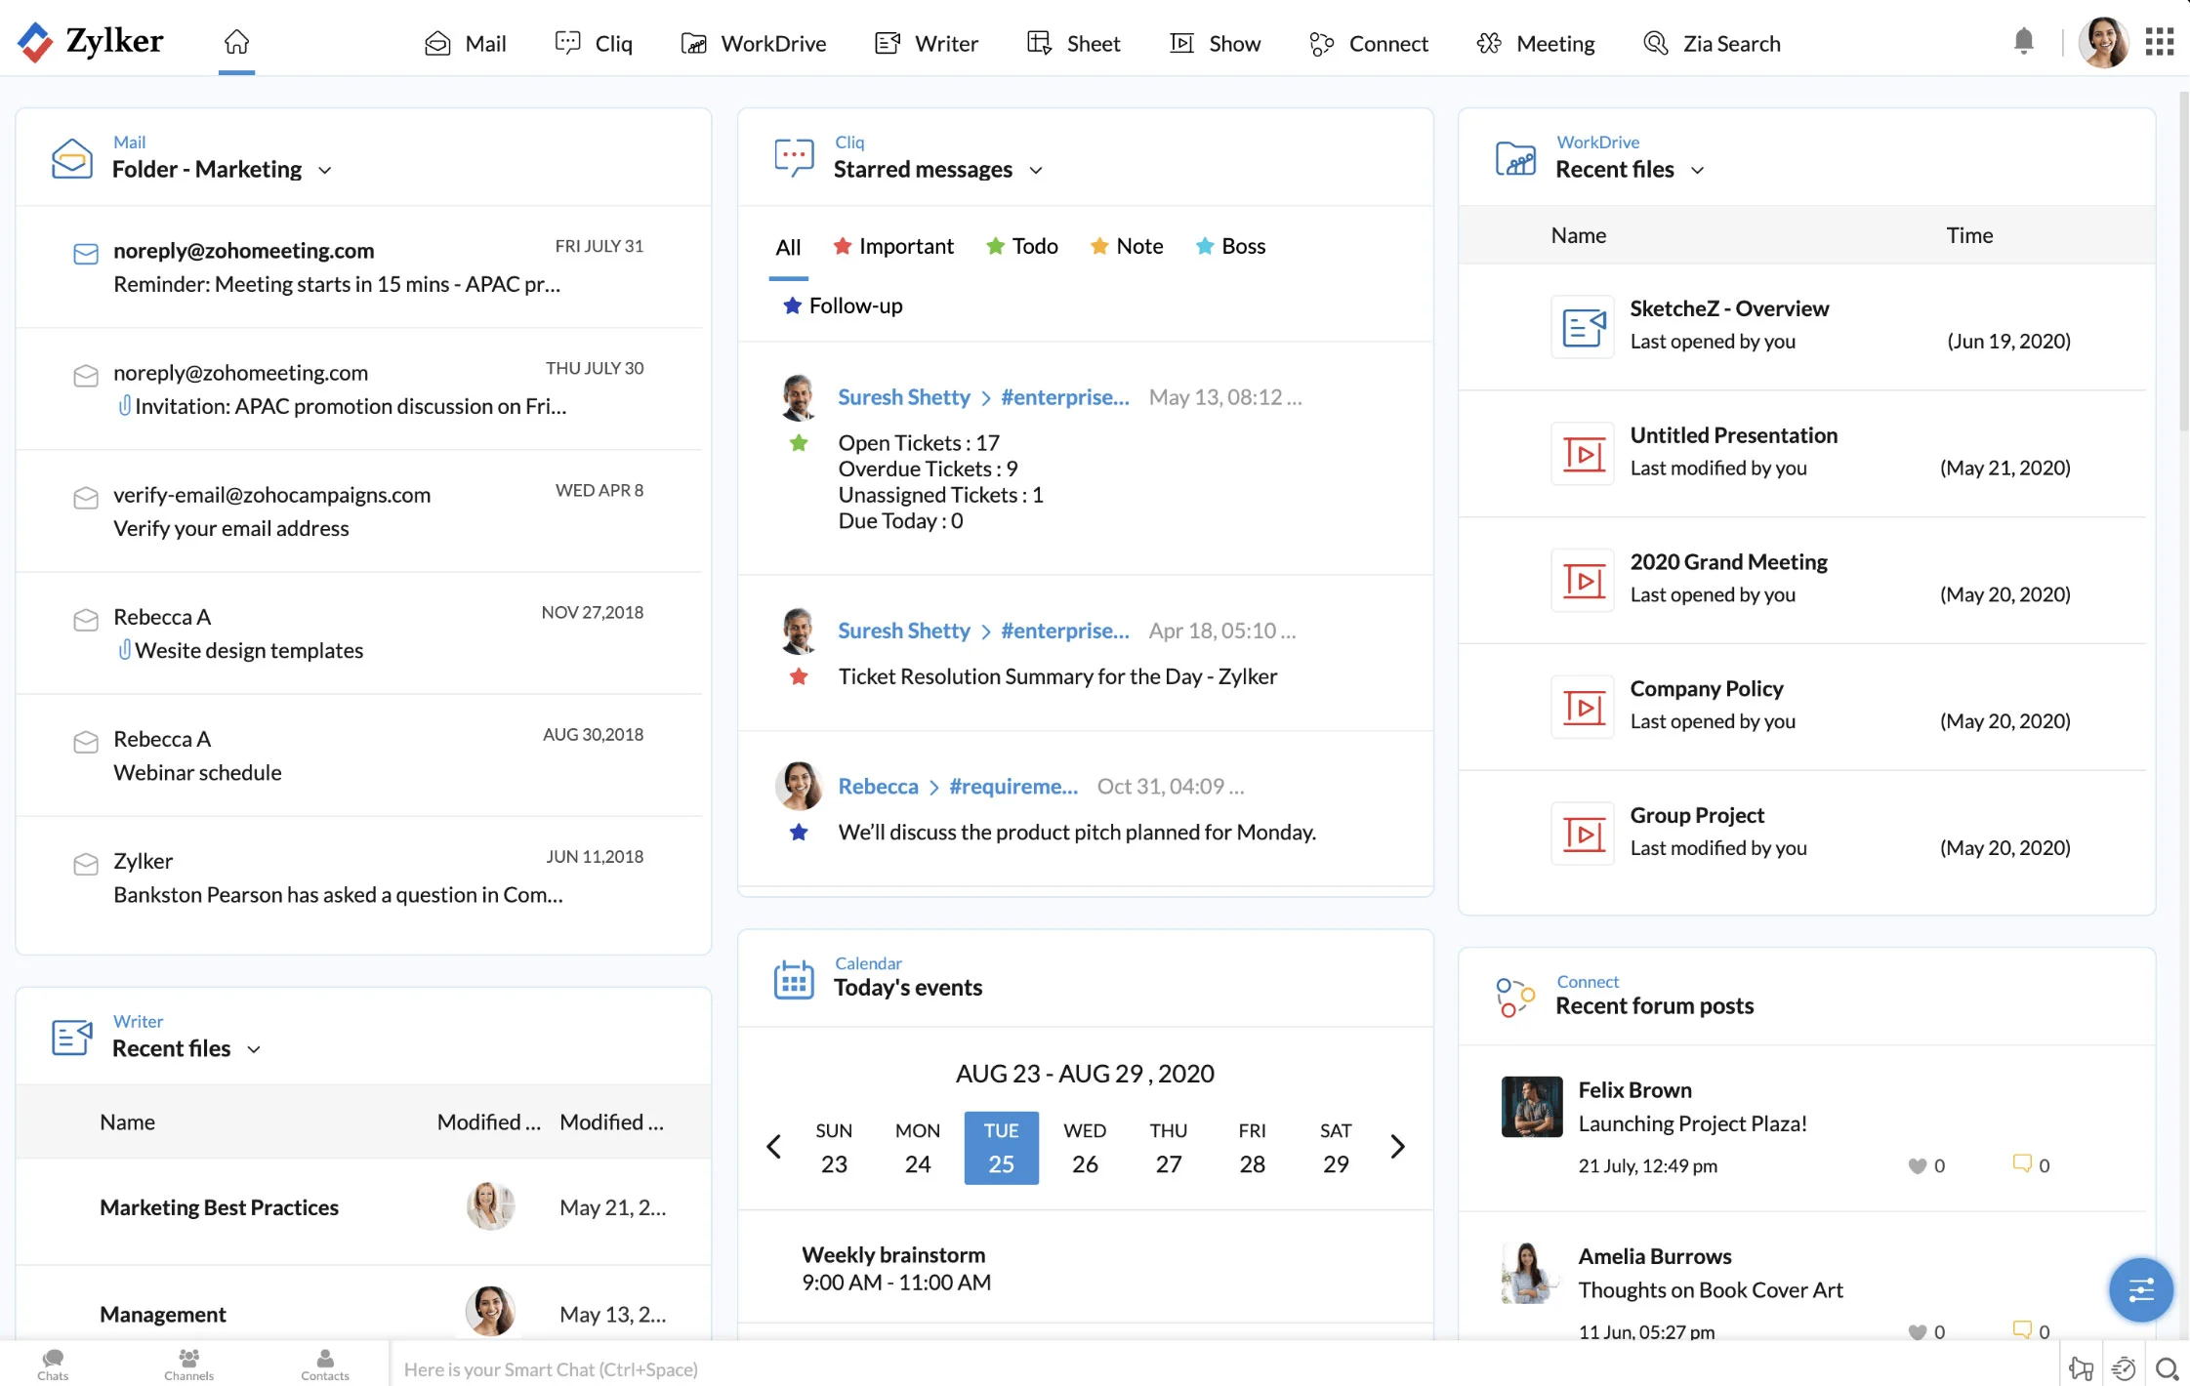Screen dimensions: 2190x1386
Task: Expand the WorkDrive Recent files dropdown
Action: point(1698,172)
